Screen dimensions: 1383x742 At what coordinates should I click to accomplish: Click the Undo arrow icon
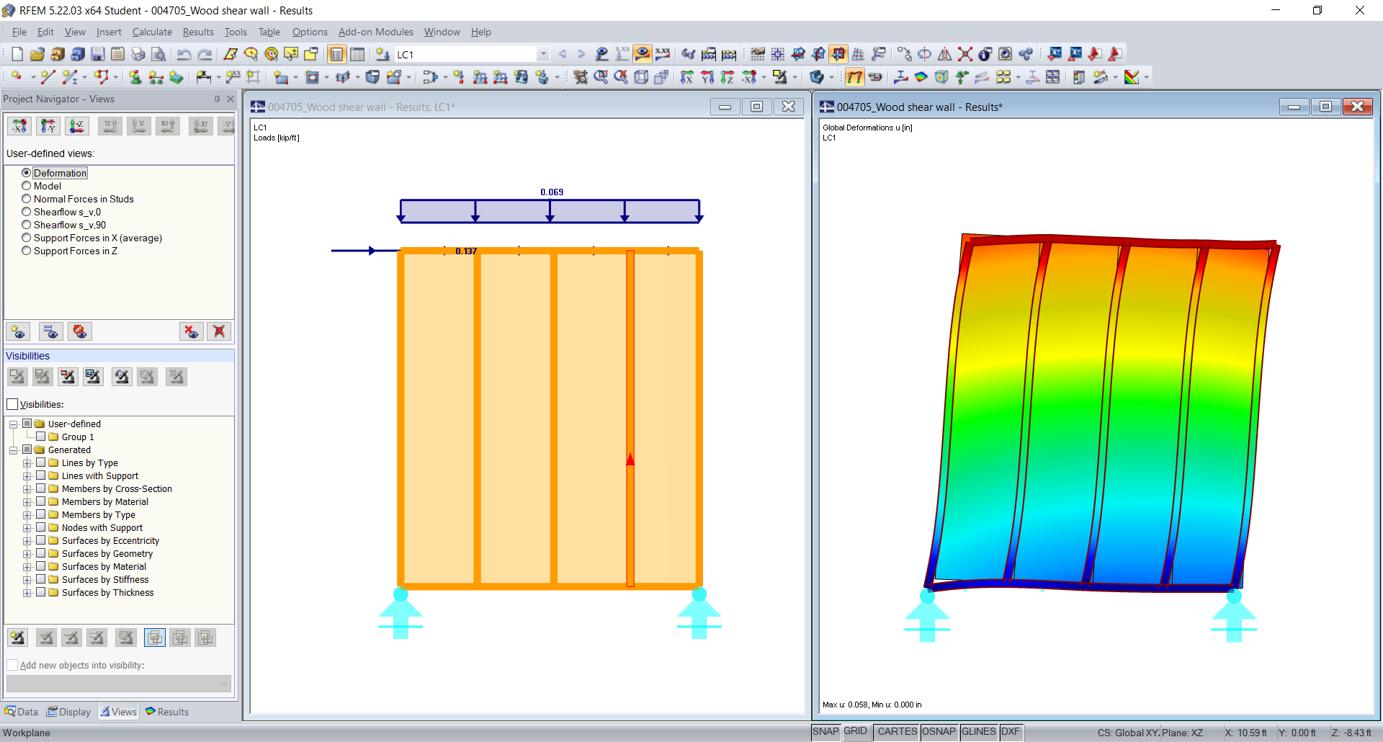pos(184,54)
